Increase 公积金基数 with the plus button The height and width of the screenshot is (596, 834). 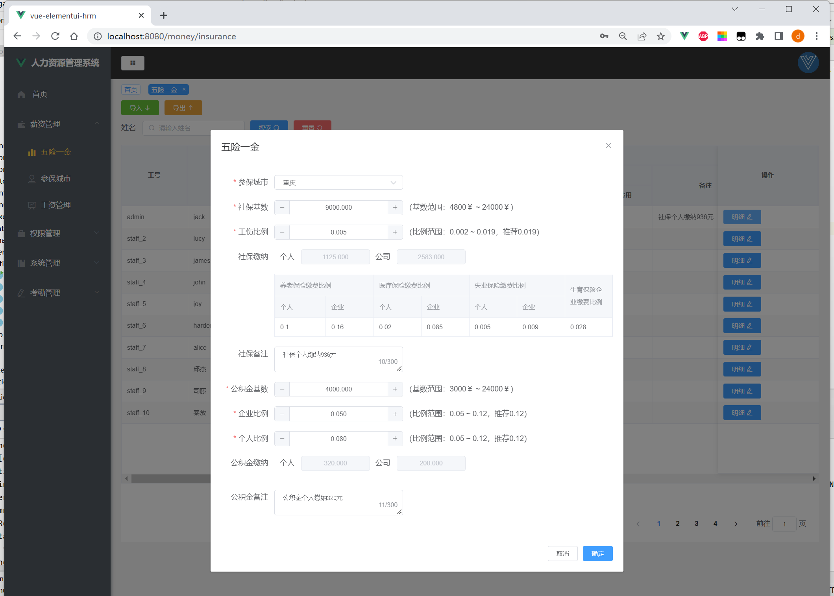[x=395, y=389]
